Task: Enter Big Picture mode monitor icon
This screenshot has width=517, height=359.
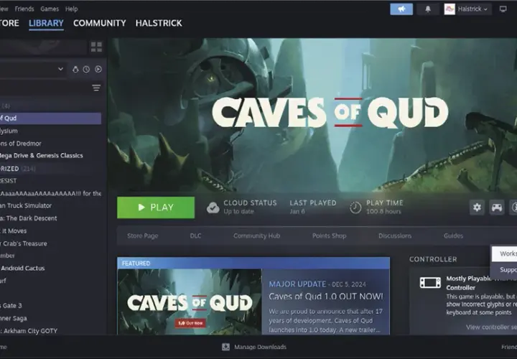Action: point(503,9)
